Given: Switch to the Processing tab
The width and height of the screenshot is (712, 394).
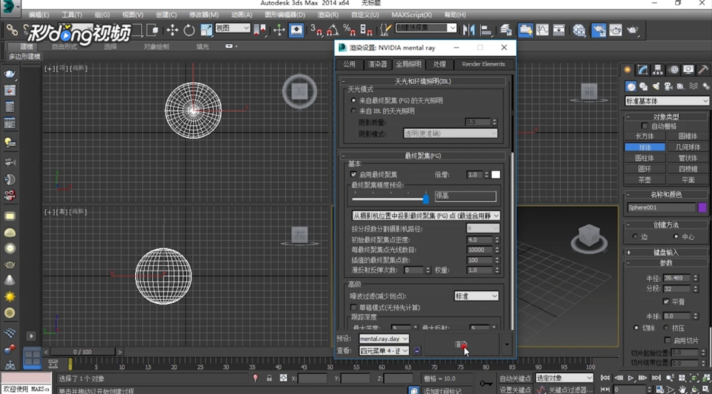Looking at the screenshot, I should point(439,64).
